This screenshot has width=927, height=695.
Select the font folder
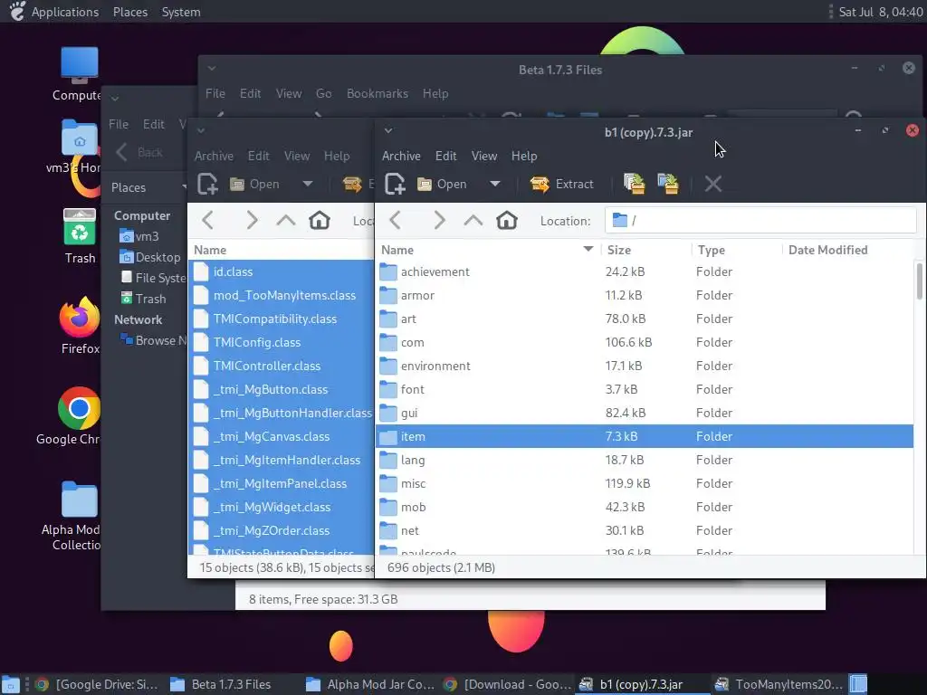645,389
